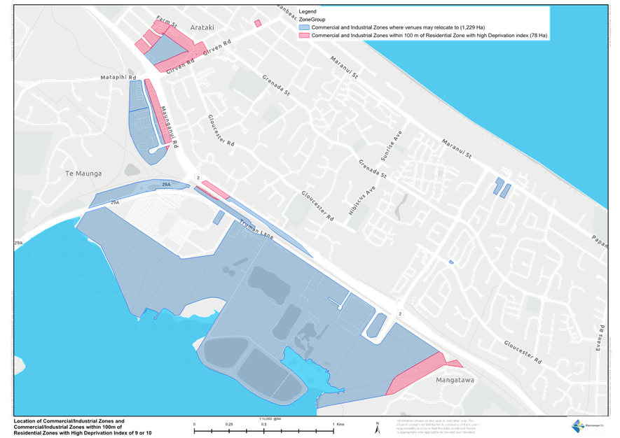Click the grey disclaimer text beside the north arrow
Viewport: 620px width, 438px height.
(x=437, y=427)
